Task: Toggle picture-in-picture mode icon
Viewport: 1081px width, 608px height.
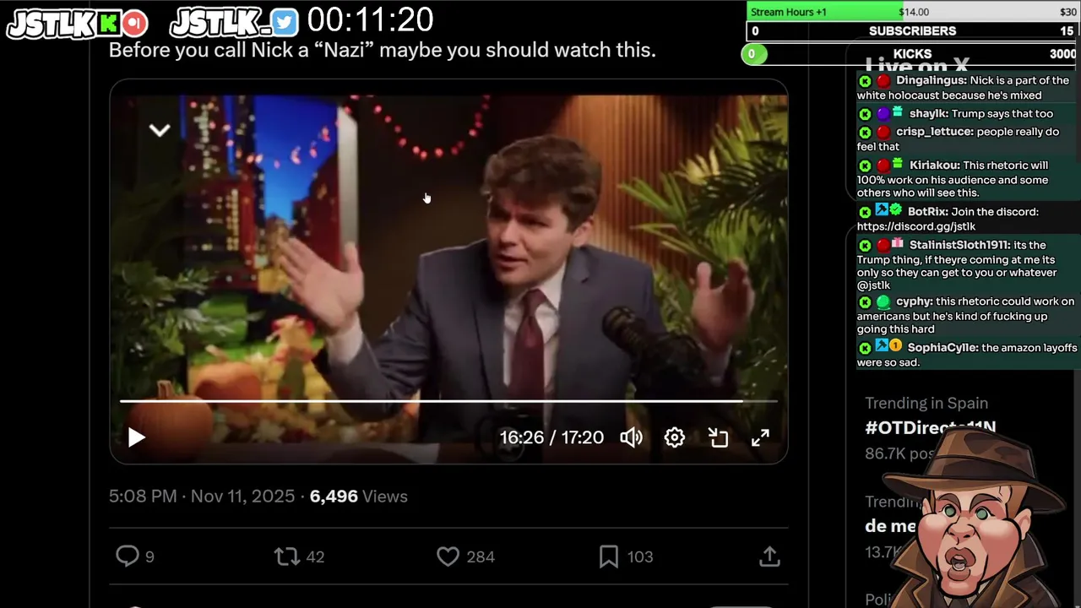Action: pyautogui.click(x=718, y=437)
